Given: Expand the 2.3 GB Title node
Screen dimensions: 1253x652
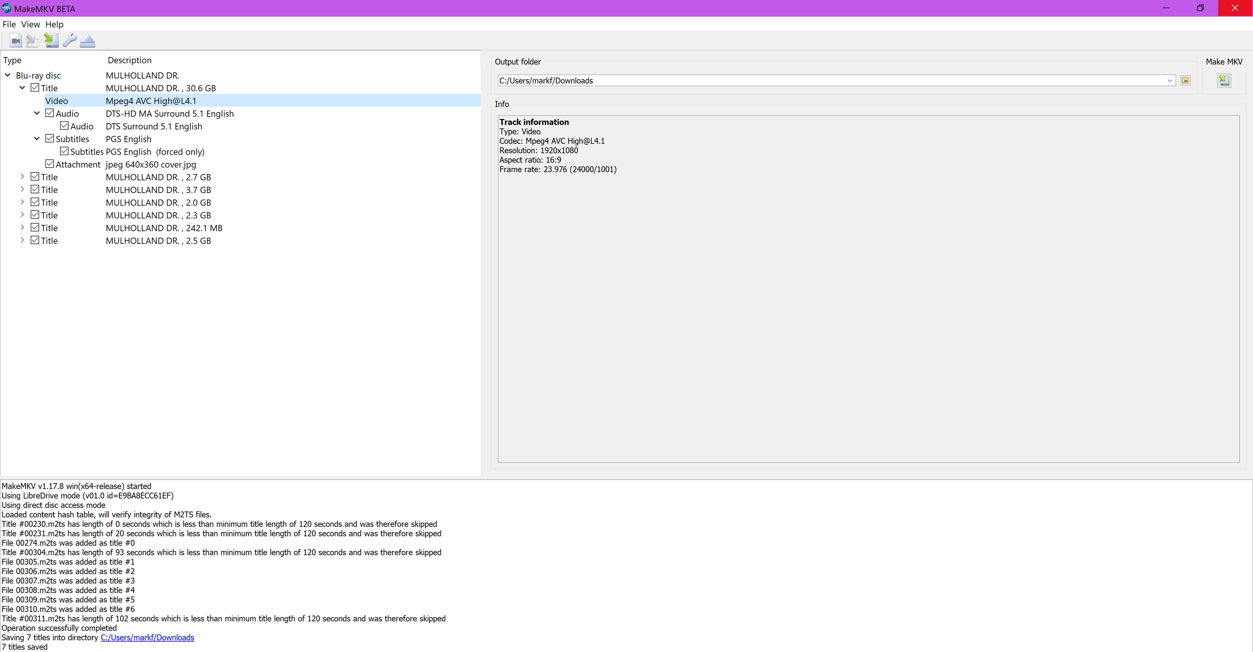Looking at the screenshot, I should [x=23, y=215].
